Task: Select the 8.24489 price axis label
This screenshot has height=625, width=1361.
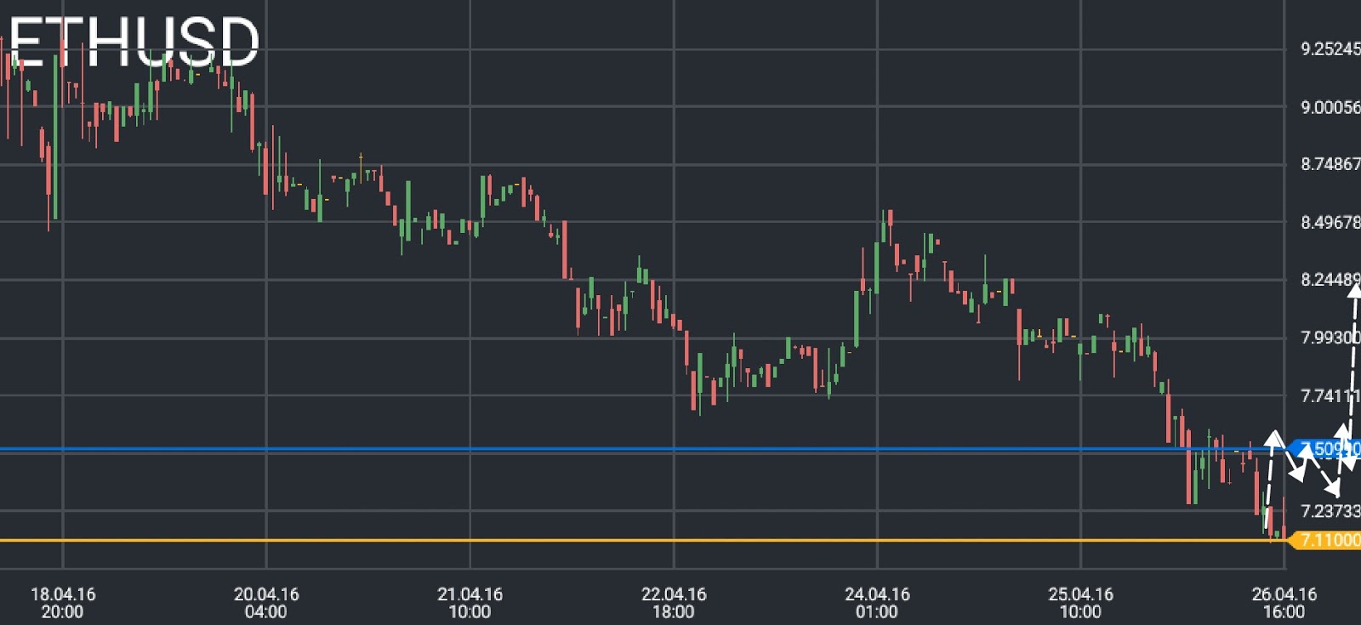Action: (1330, 279)
